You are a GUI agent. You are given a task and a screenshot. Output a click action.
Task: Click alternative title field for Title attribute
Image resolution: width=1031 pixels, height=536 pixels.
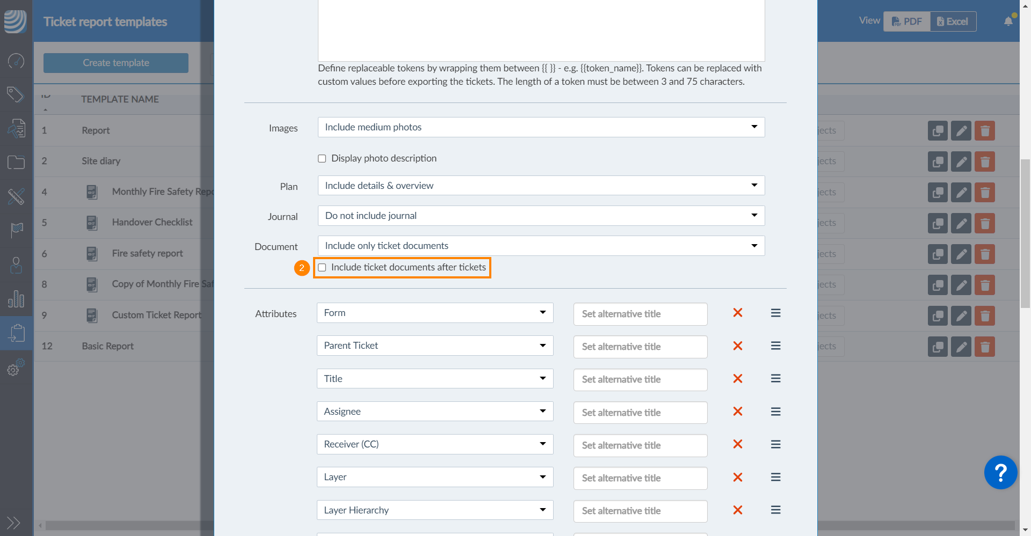point(640,379)
